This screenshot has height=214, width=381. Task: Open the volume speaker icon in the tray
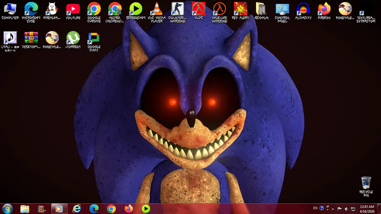click(x=346, y=209)
